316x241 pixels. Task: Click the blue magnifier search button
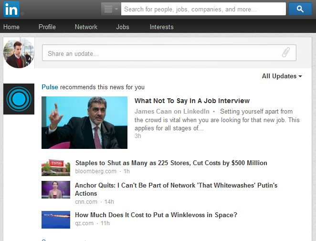300,9
